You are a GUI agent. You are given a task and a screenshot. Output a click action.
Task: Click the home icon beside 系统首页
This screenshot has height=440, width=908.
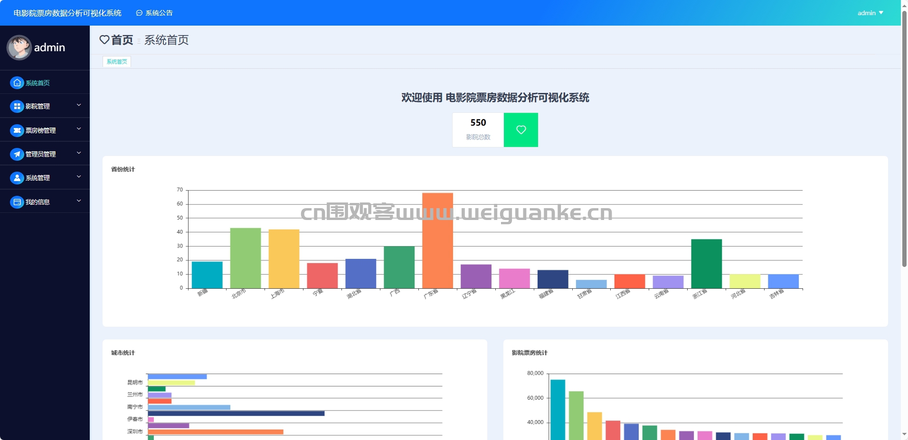[17, 83]
